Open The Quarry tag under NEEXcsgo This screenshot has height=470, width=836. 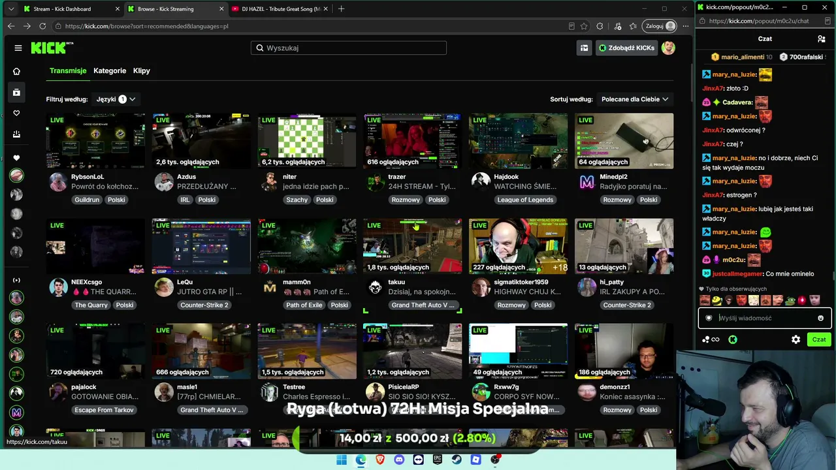91,305
